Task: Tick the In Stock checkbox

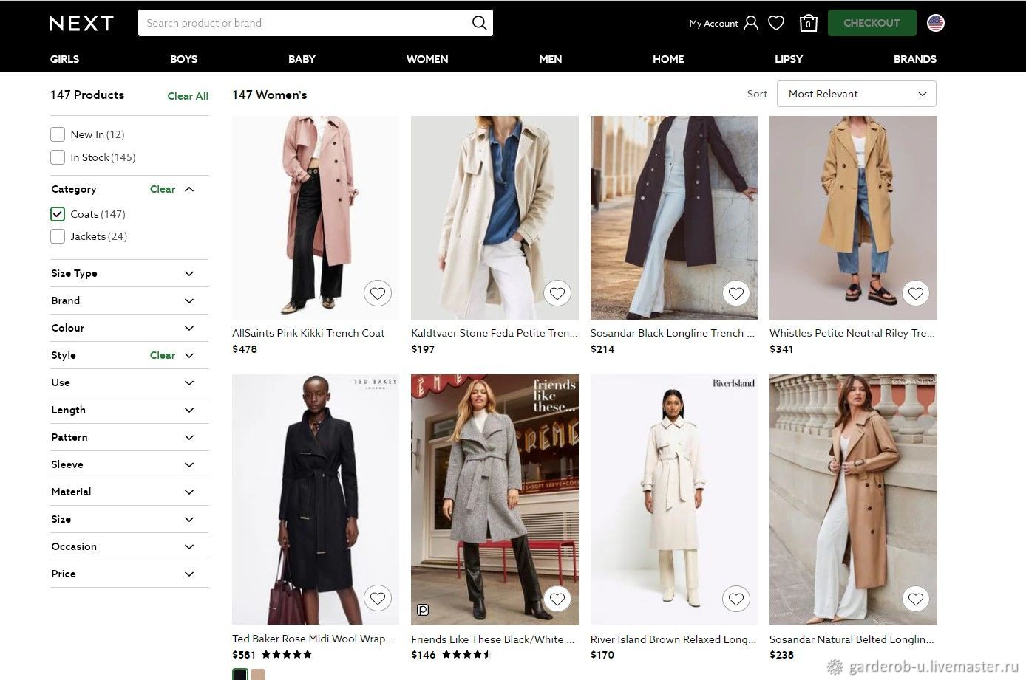Action: (58, 157)
